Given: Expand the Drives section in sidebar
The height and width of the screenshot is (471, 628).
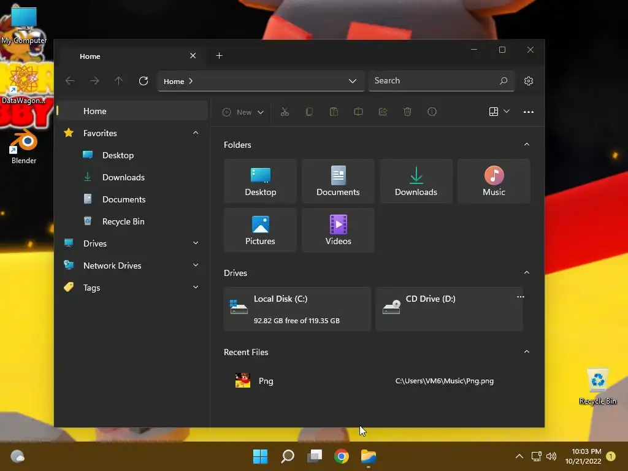Looking at the screenshot, I should (x=196, y=243).
